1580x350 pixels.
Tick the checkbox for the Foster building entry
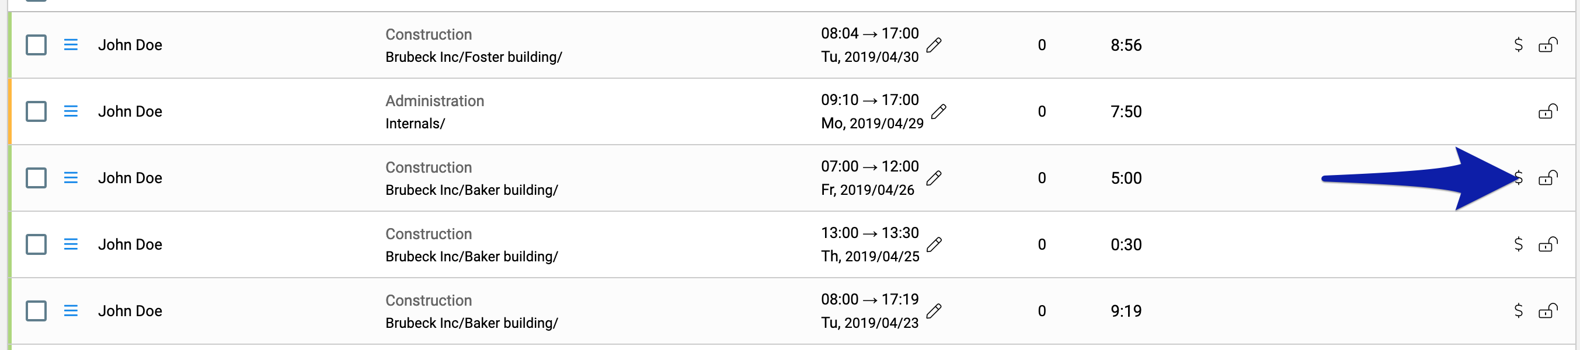click(x=36, y=45)
